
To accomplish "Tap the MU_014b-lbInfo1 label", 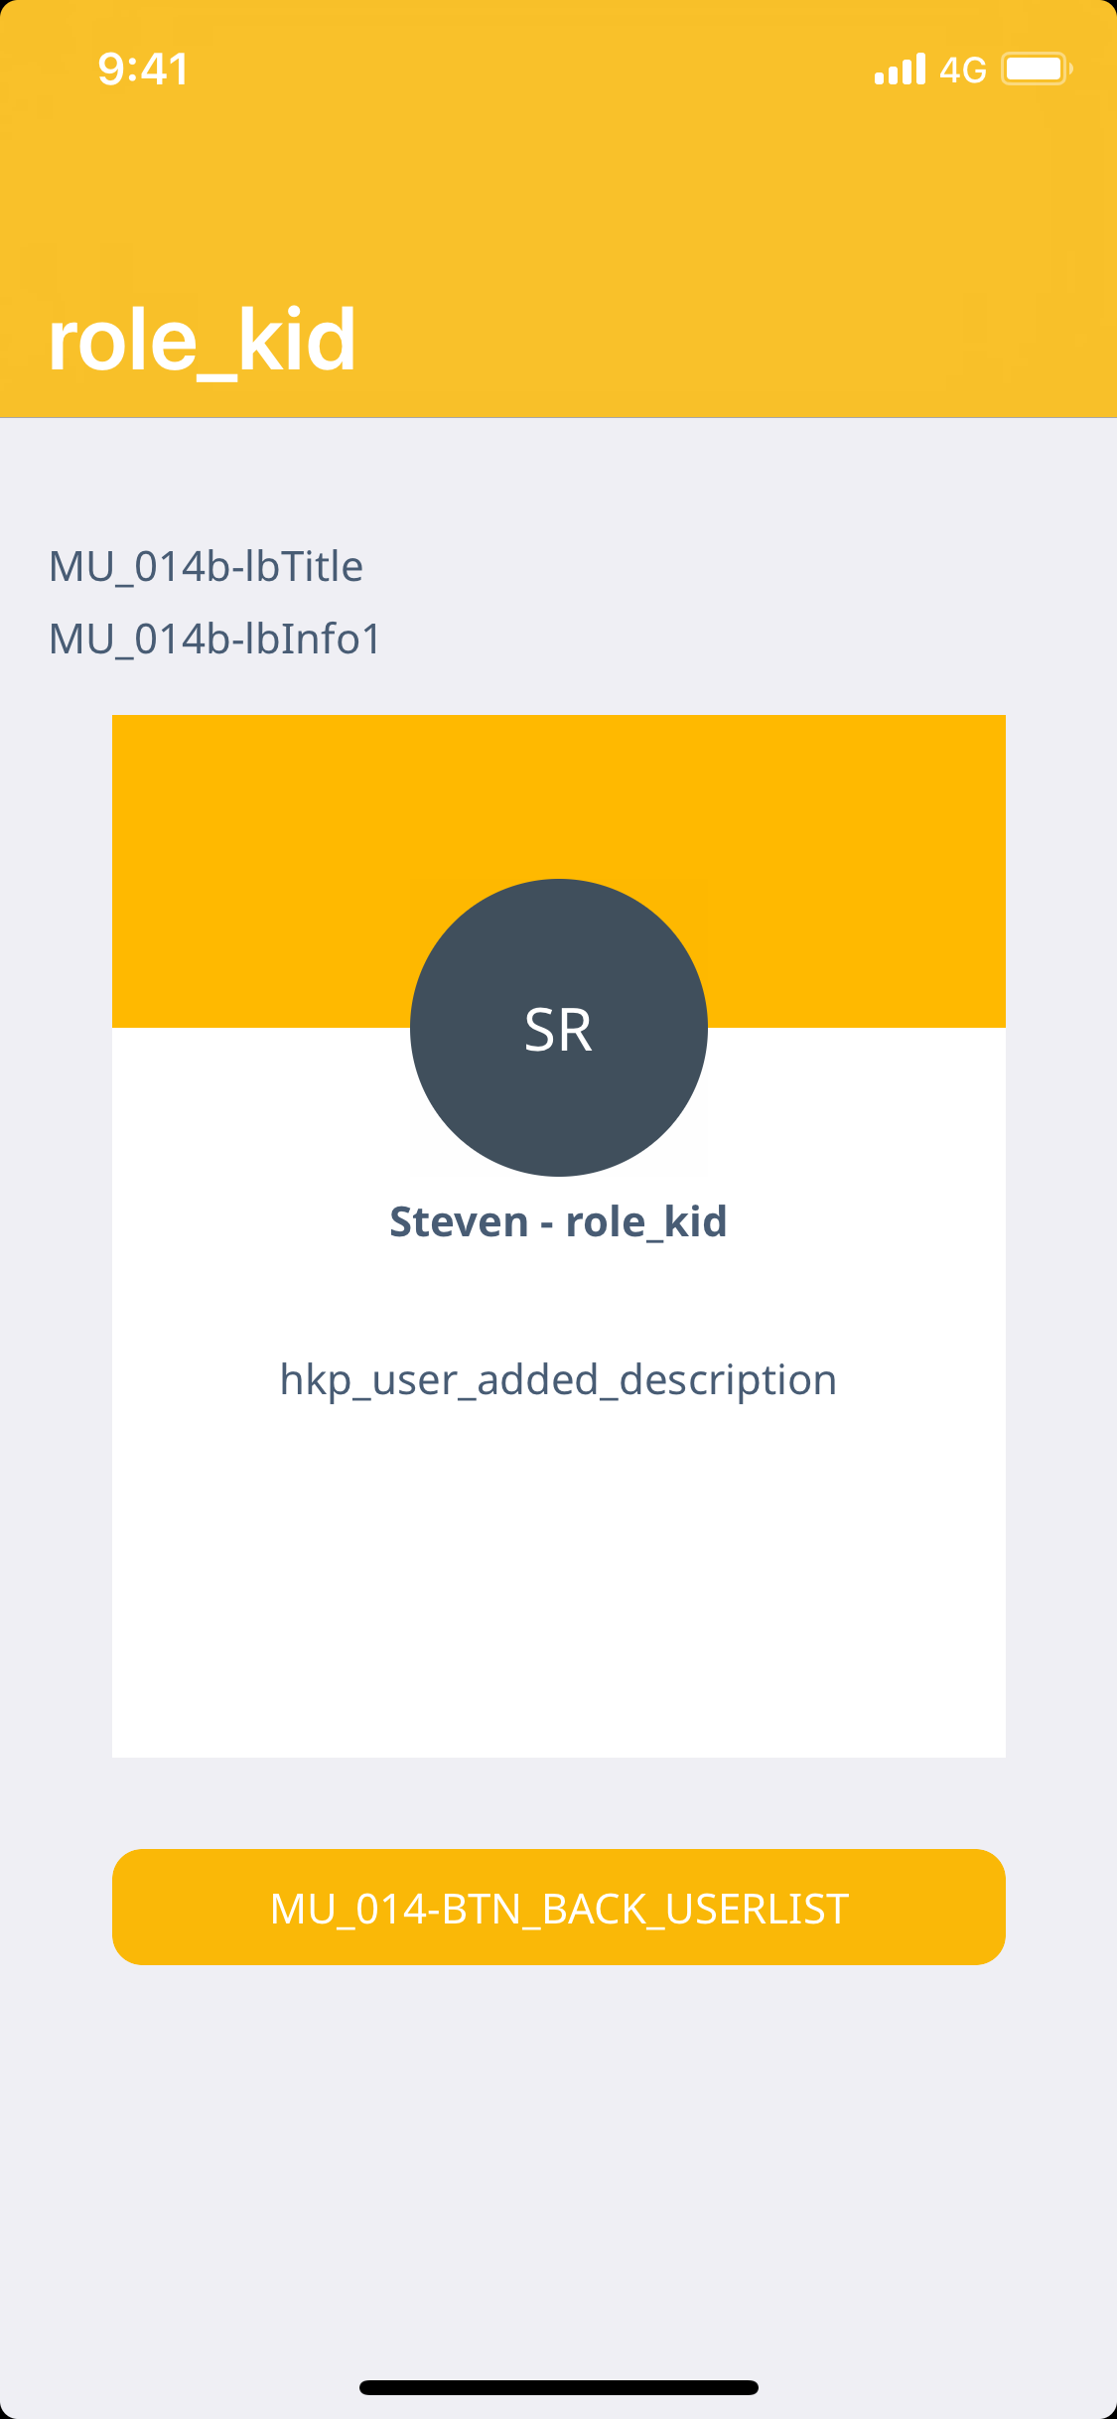I will [215, 640].
